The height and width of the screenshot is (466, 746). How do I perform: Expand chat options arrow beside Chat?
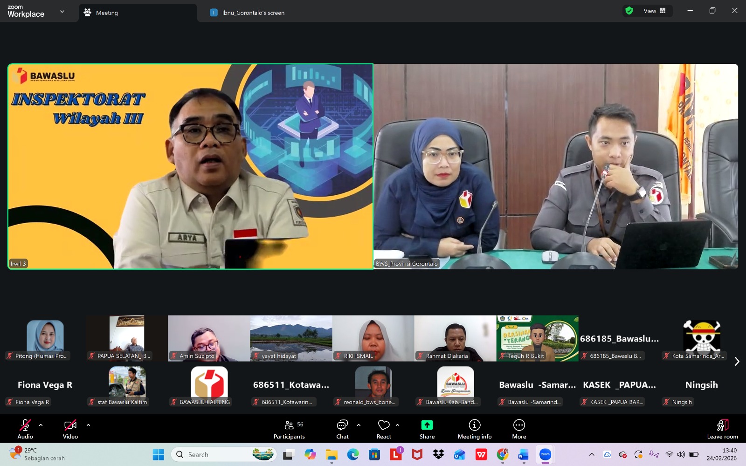[x=359, y=425]
